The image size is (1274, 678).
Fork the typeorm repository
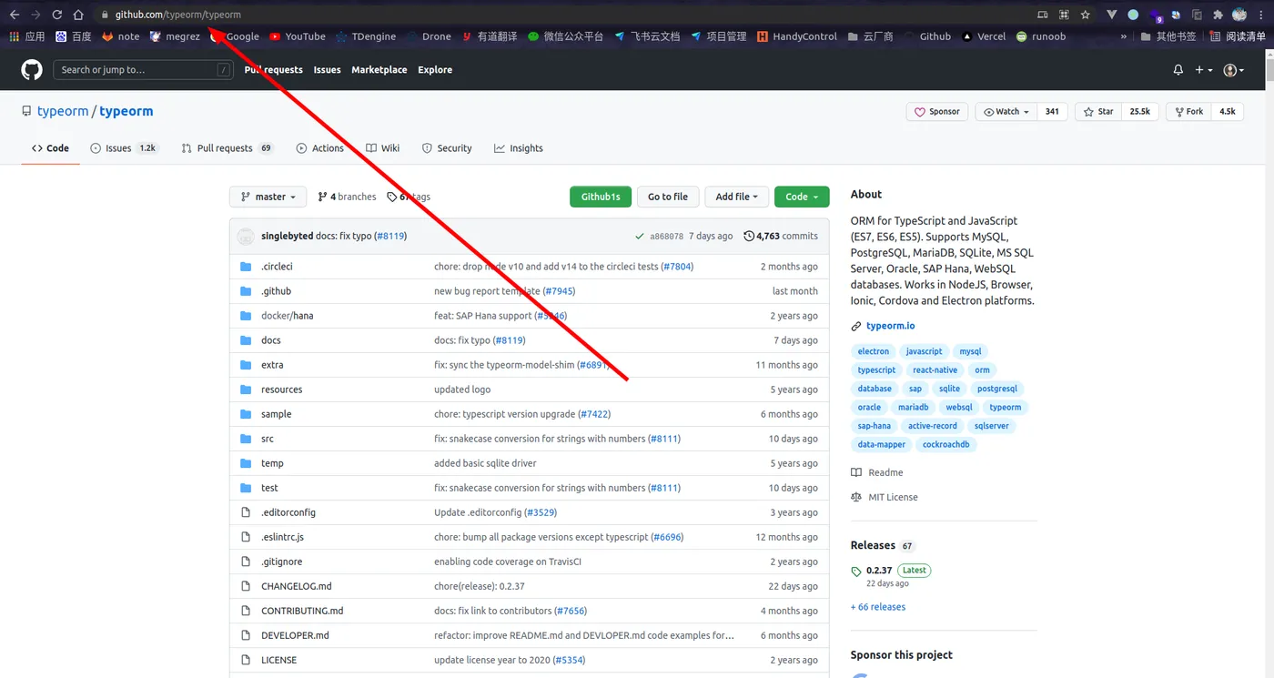1188,112
